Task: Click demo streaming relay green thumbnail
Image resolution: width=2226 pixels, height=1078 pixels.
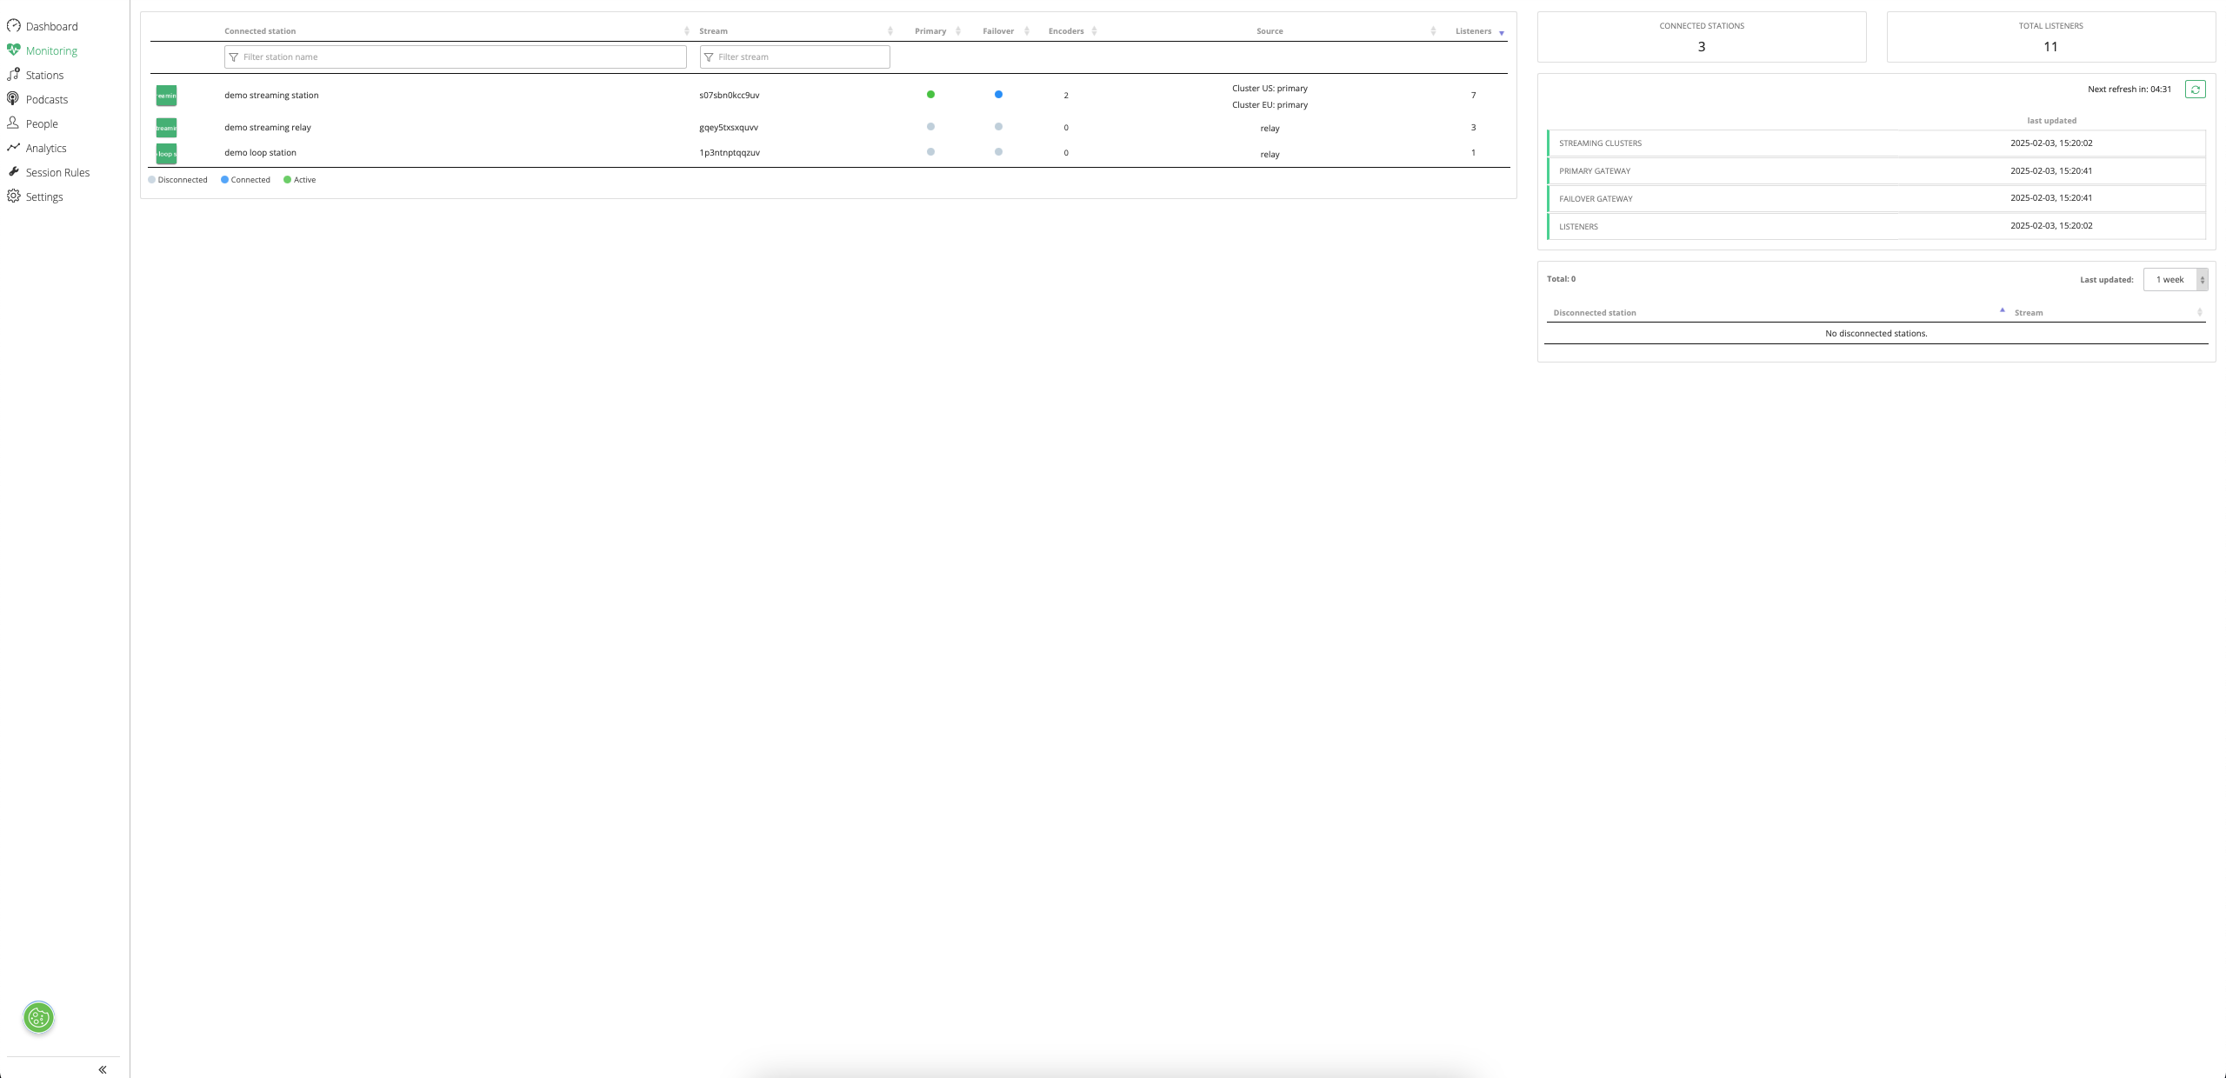Action: tap(166, 128)
